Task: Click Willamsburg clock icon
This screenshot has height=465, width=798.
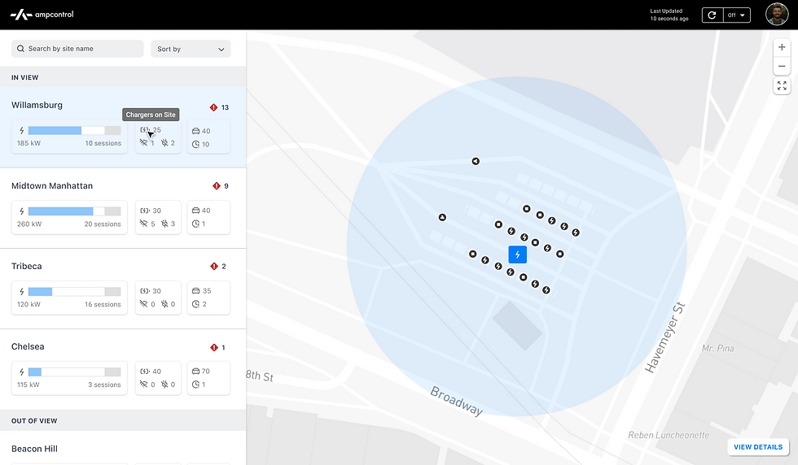Action: (196, 145)
